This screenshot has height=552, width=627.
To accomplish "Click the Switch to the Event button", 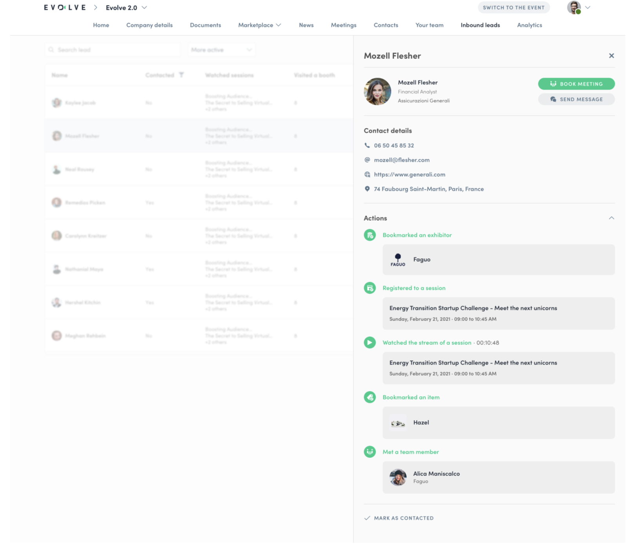I will [514, 7].
